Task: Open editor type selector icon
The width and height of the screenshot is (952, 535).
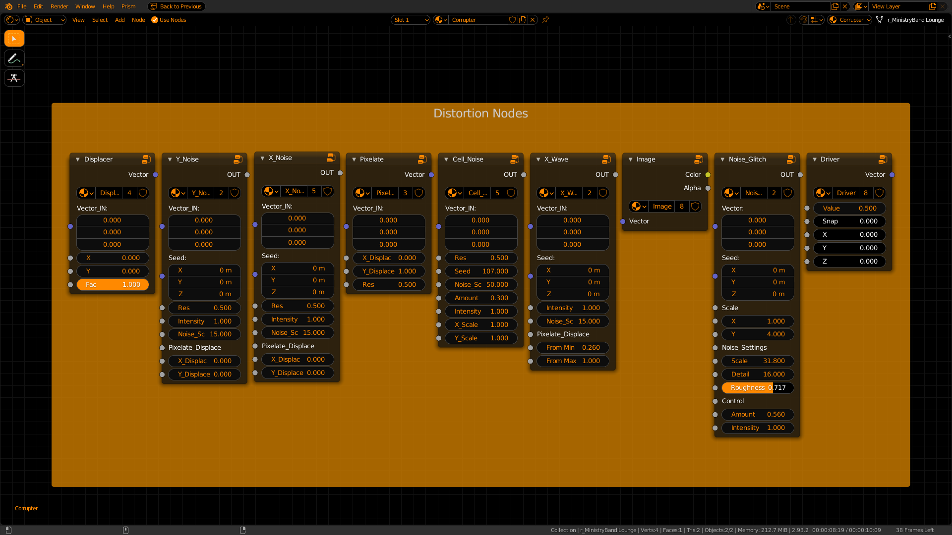Action: click(x=12, y=20)
